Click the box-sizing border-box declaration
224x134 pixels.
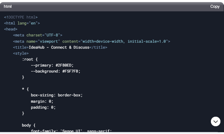point(57,95)
